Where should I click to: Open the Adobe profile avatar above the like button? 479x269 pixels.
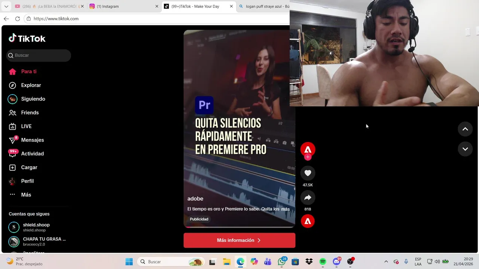click(x=308, y=149)
